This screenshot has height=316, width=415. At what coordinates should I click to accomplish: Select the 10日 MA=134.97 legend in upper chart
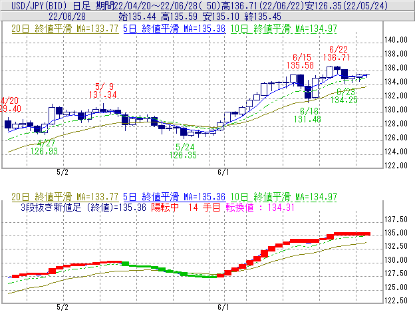click(x=283, y=29)
